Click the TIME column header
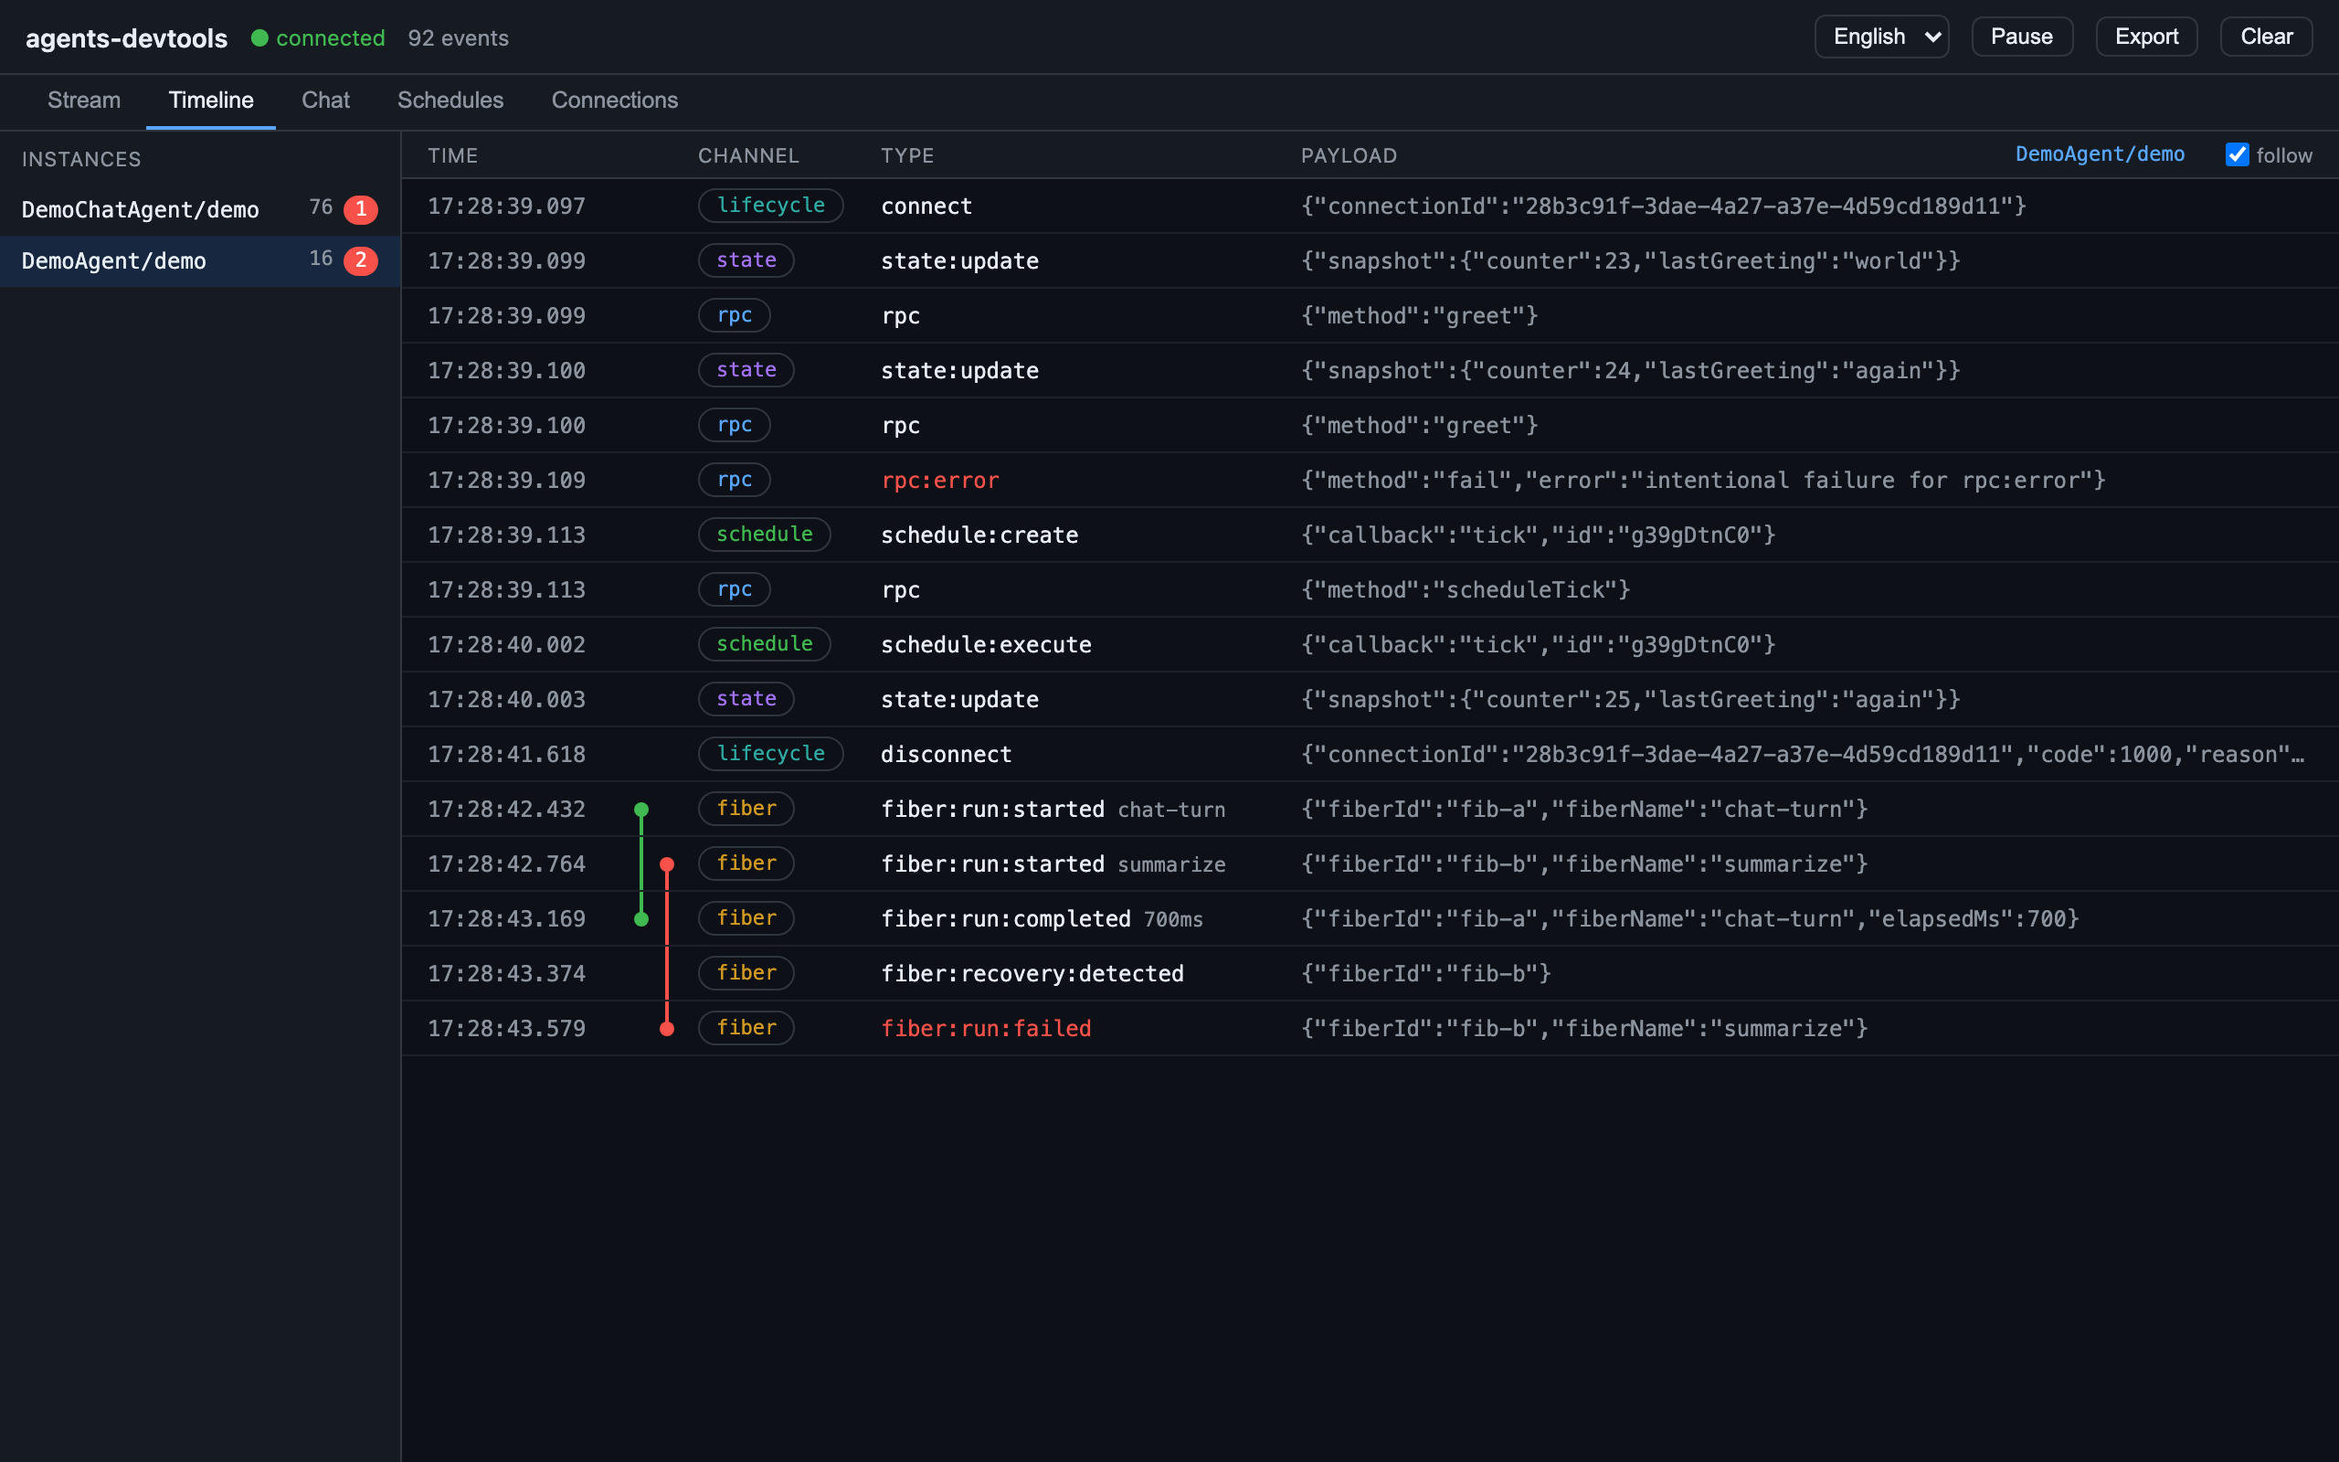 (452, 155)
